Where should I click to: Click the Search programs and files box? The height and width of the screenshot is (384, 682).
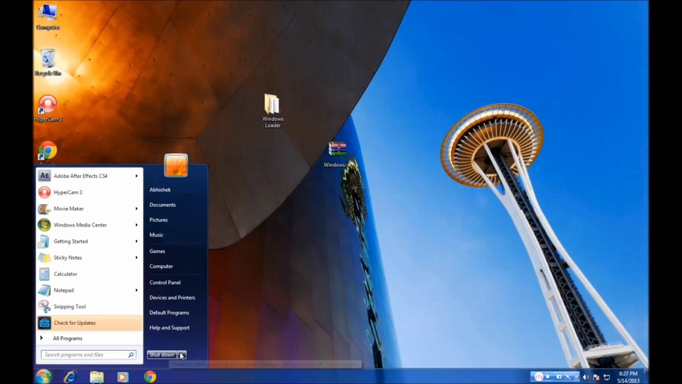tap(88, 355)
